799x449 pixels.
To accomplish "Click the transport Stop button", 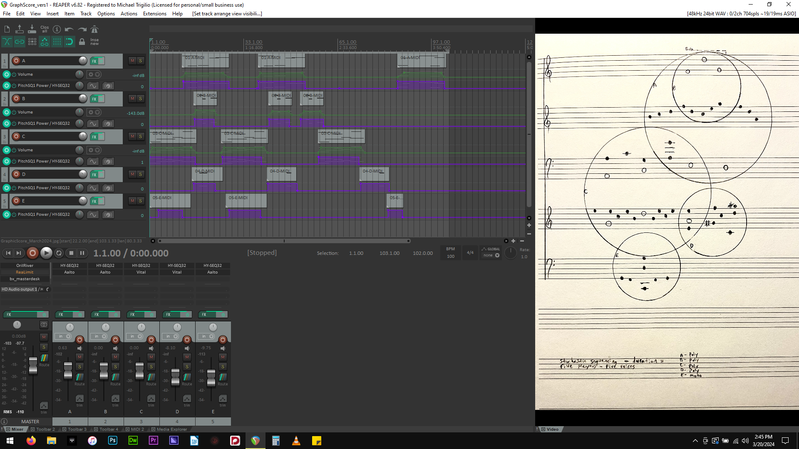I will pyautogui.click(x=71, y=253).
